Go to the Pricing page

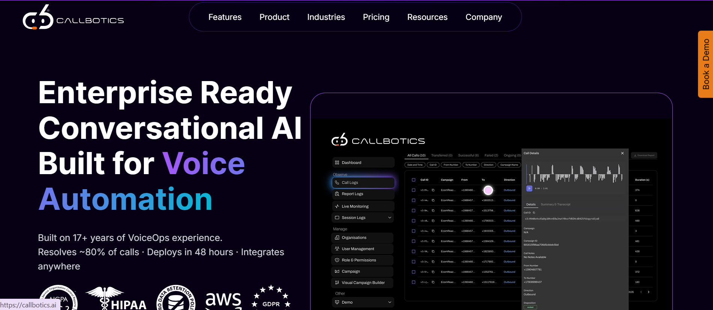click(x=376, y=17)
